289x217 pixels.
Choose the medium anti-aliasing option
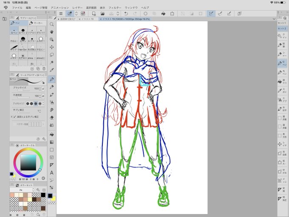(36, 103)
